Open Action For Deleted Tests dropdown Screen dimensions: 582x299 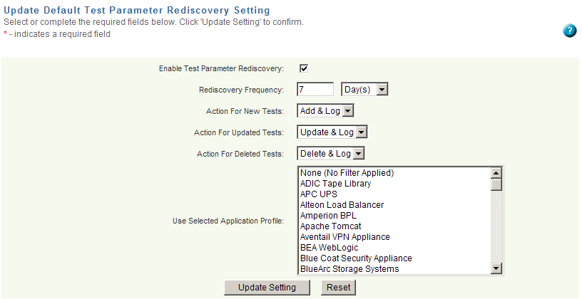click(x=331, y=154)
